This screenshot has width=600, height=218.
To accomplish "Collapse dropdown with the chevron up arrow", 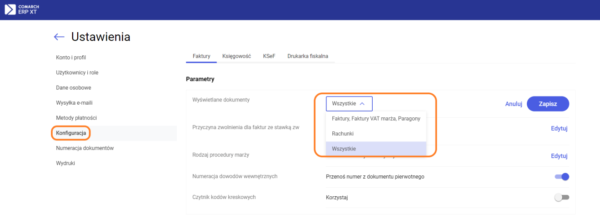I will click(362, 104).
